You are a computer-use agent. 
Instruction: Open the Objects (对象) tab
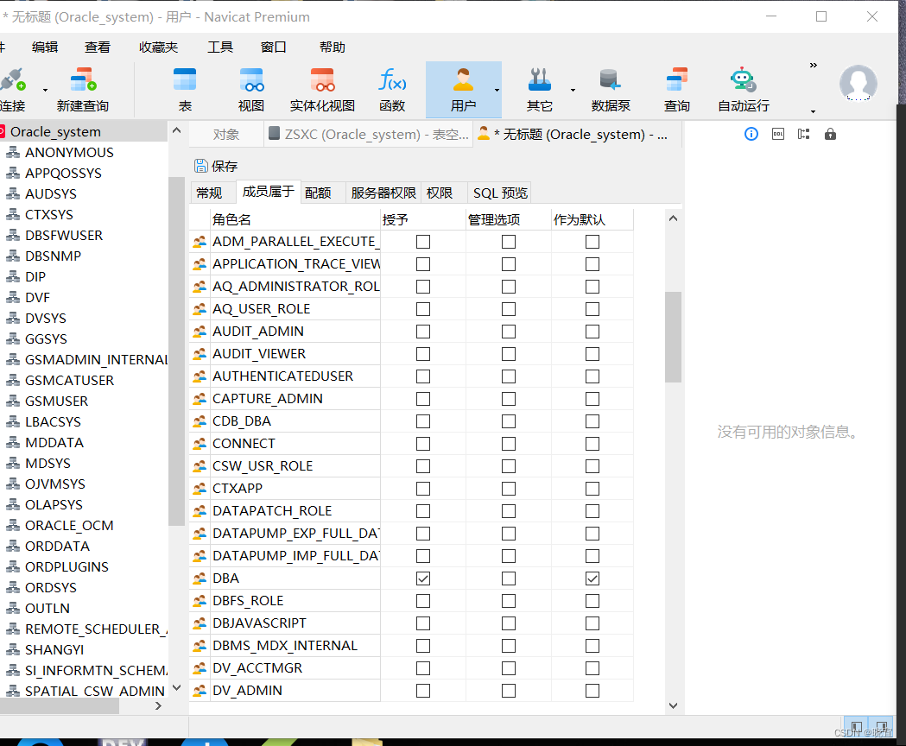pos(226,134)
